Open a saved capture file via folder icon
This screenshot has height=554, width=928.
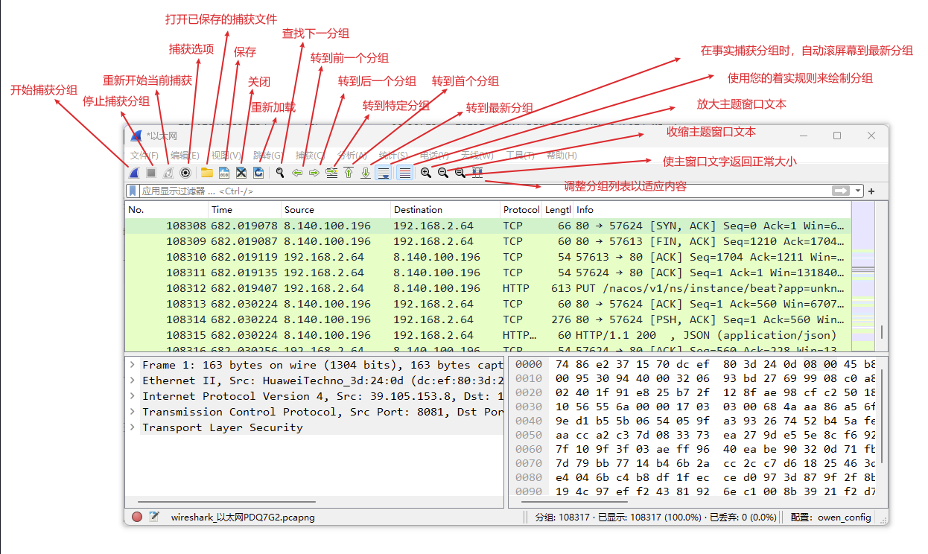pyautogui.click(x=206, y=173)
